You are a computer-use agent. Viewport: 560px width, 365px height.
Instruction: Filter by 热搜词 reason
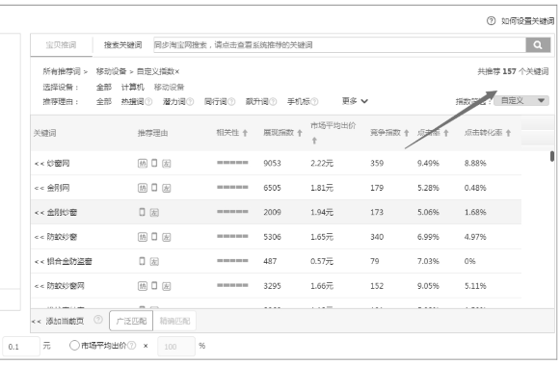point(132,102)
